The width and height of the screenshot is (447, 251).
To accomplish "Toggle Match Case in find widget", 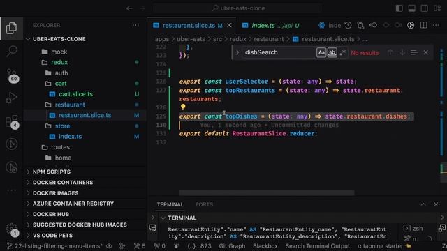I will [321, 52].
